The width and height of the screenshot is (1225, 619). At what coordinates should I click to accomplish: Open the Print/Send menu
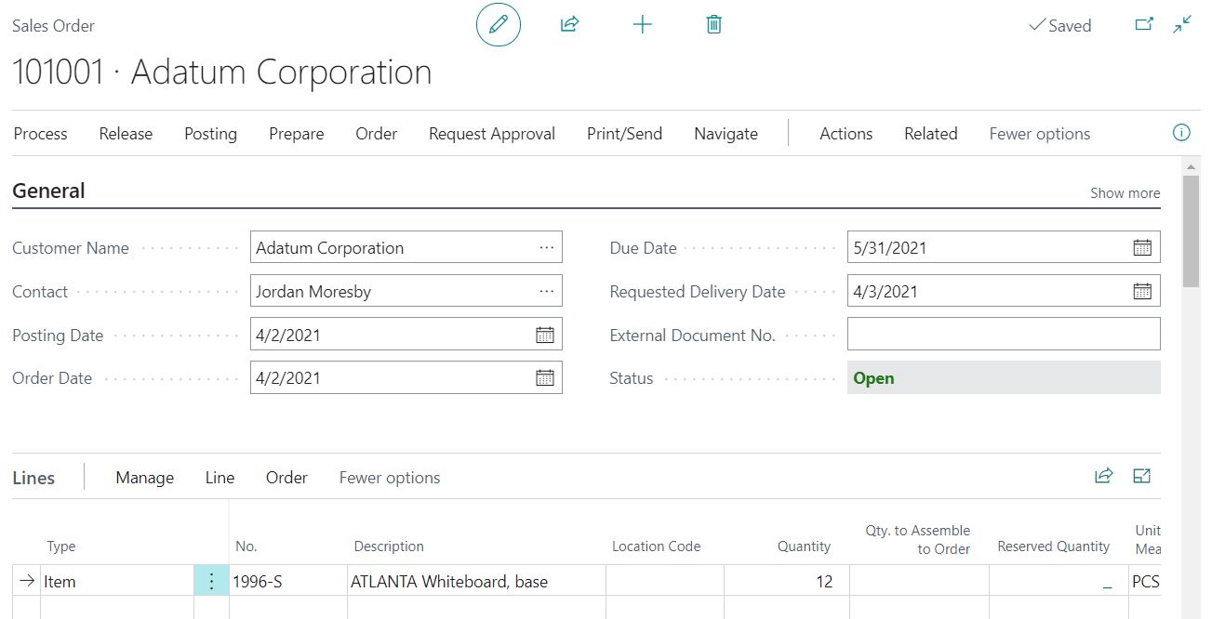(x=625, y=134)
